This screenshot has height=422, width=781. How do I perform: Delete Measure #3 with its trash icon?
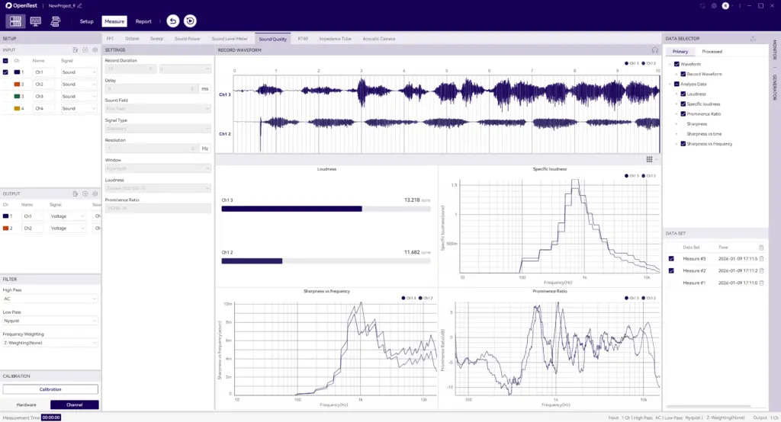[x=761, y=259]
